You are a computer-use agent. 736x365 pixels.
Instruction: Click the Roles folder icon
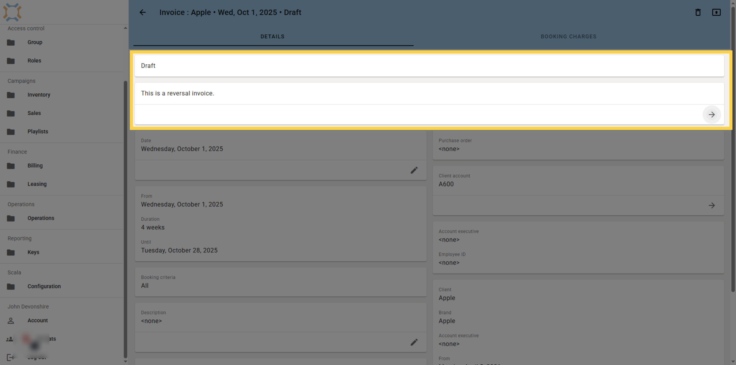(x=11, y=61)
